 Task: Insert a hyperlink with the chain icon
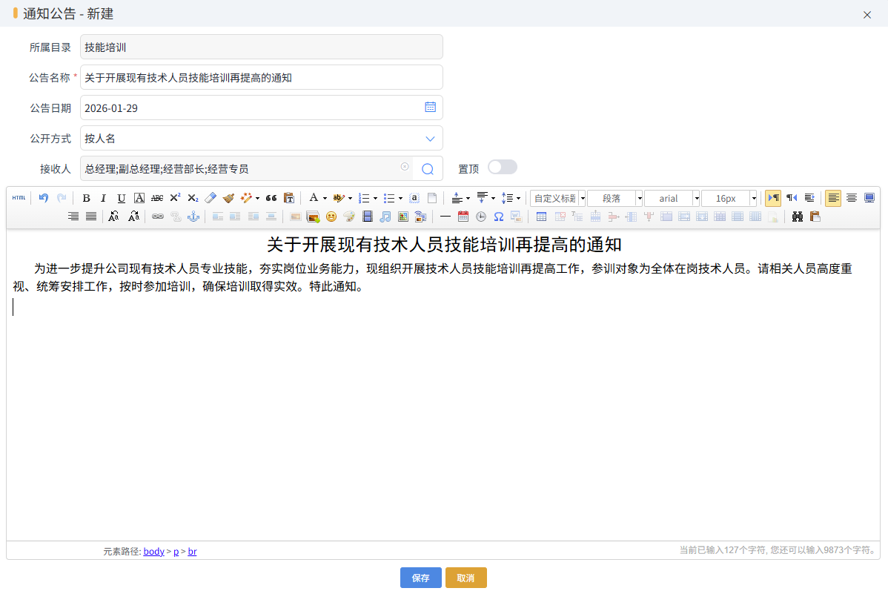pos(158,217)
